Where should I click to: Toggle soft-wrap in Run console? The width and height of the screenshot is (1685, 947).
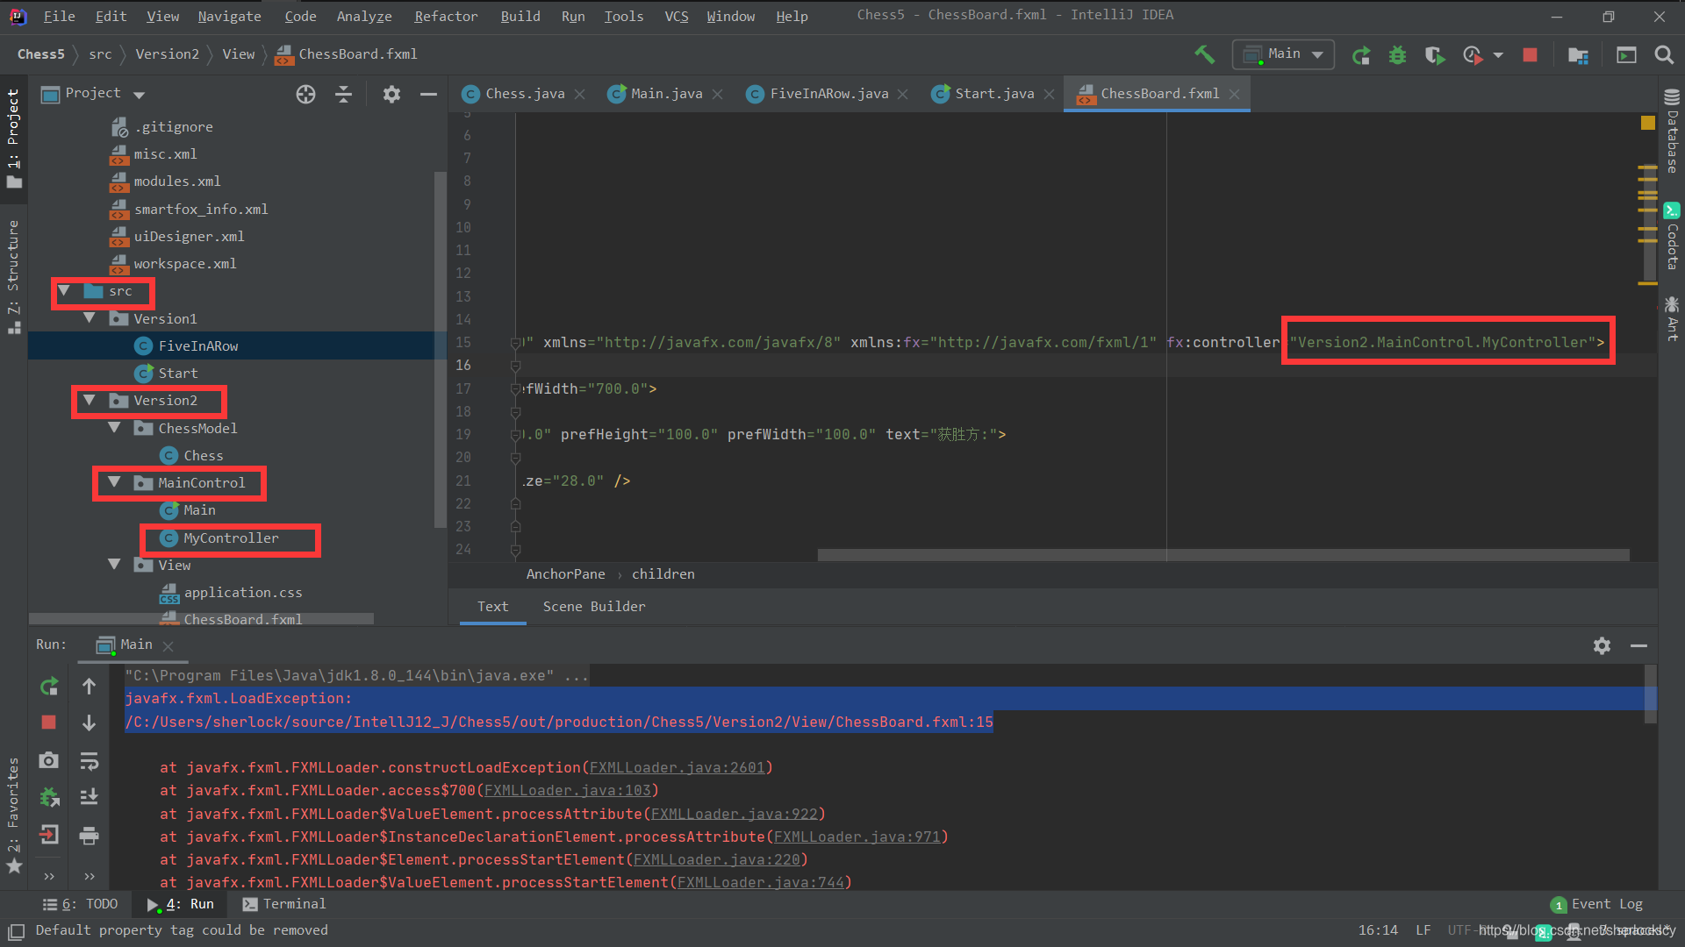click(89, 761)
